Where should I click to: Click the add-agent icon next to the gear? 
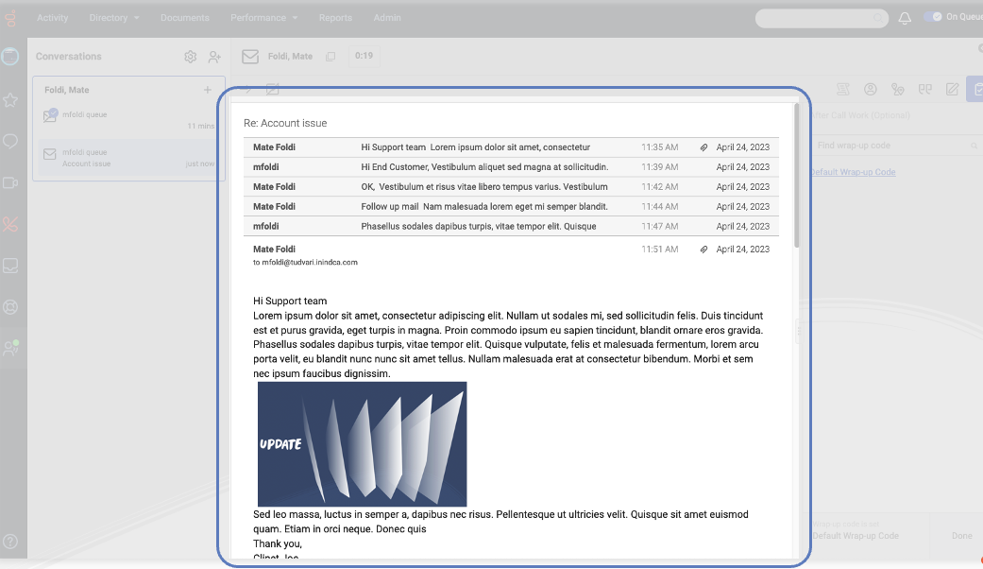214,56
